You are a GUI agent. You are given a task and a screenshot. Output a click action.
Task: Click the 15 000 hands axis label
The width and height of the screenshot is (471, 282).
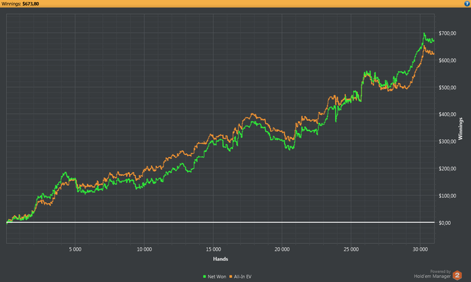pos(213,249)
